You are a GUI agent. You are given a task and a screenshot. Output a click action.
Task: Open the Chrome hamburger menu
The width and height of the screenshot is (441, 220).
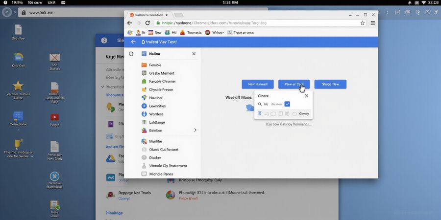(373, 23)
